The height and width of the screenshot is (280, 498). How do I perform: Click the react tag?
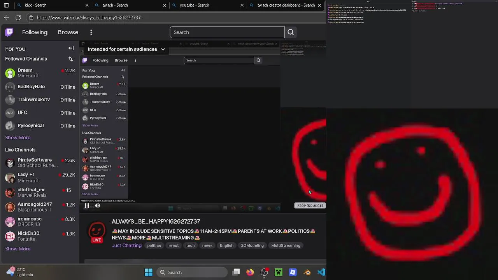[x=174, y=245]
